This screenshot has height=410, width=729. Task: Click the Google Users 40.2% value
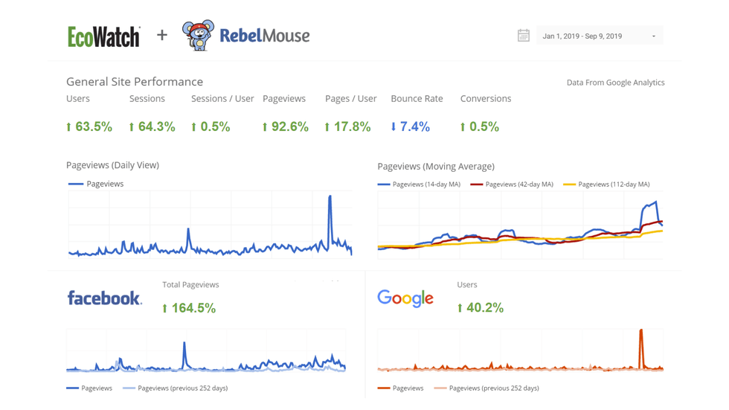(485, 308)
